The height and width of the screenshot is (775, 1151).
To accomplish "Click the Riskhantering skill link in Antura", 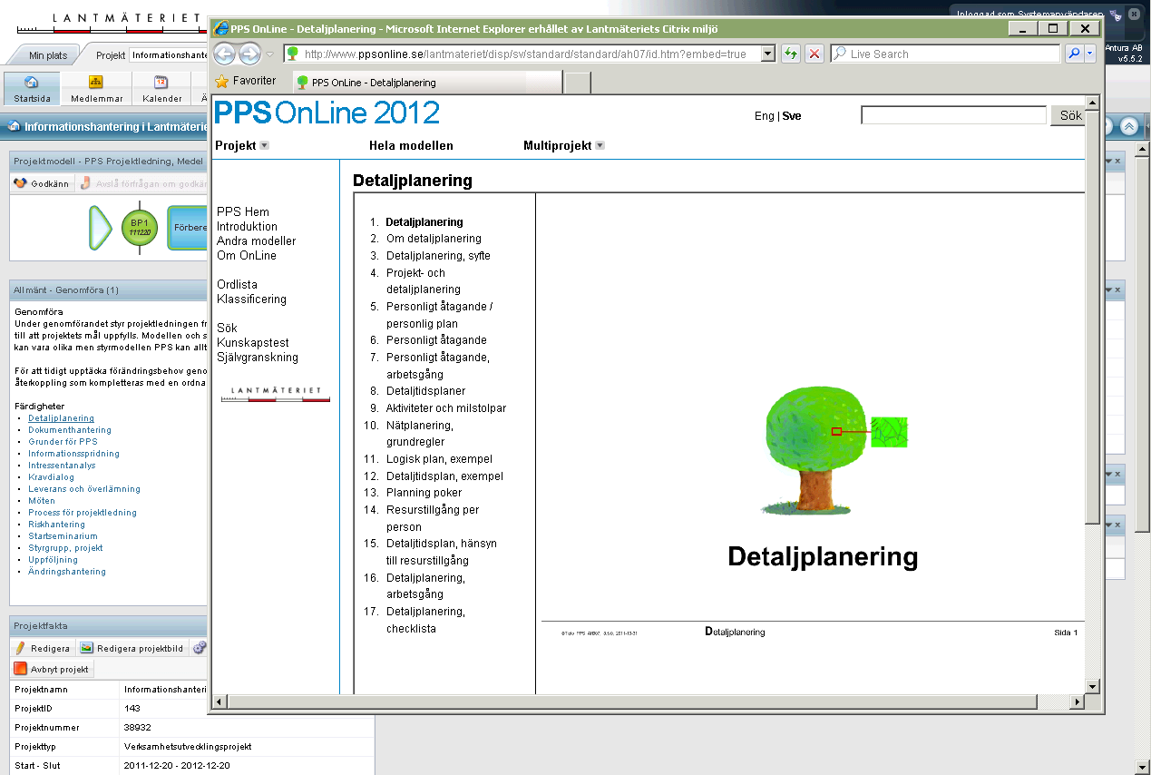I will (x=56, y=525).
